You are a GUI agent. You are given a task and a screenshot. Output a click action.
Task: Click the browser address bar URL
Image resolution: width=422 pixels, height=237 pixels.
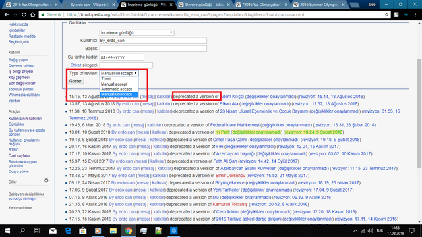pos(185,14)
